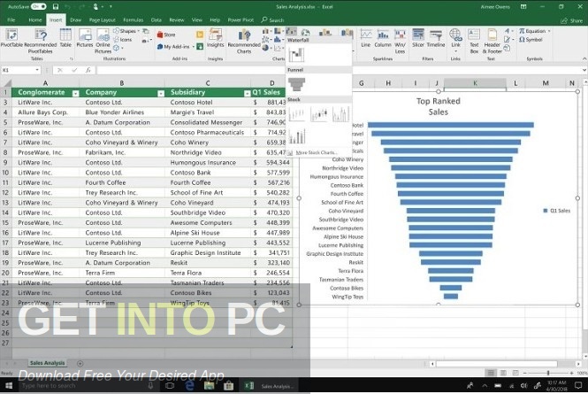The width and height of the screenshot is (588, 394).
Task: Pick the Open-High-Low-Close stock chart
Action: click(318, 114)
